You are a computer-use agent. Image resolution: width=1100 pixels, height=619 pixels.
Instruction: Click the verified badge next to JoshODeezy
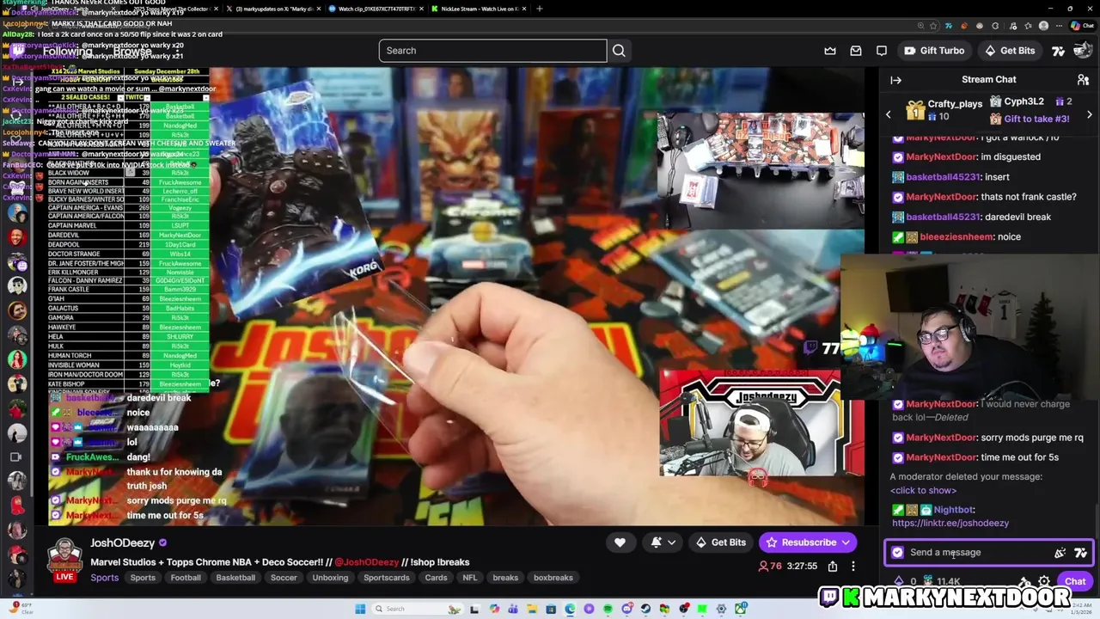tap(163, 543)
